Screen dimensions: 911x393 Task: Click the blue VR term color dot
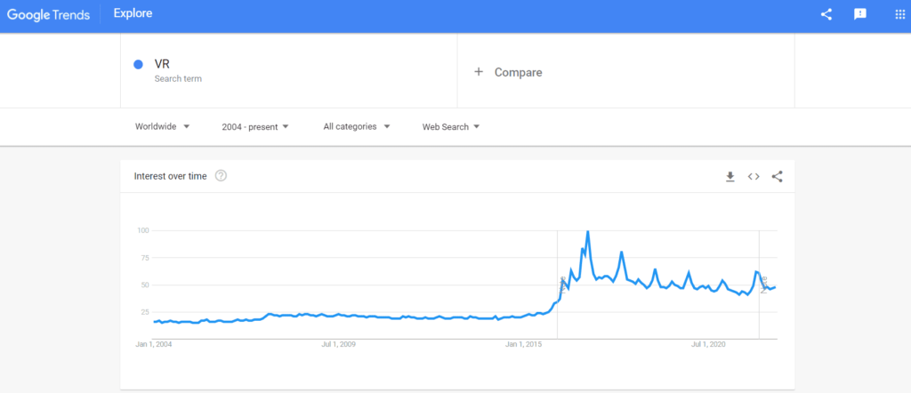point(138,64)
